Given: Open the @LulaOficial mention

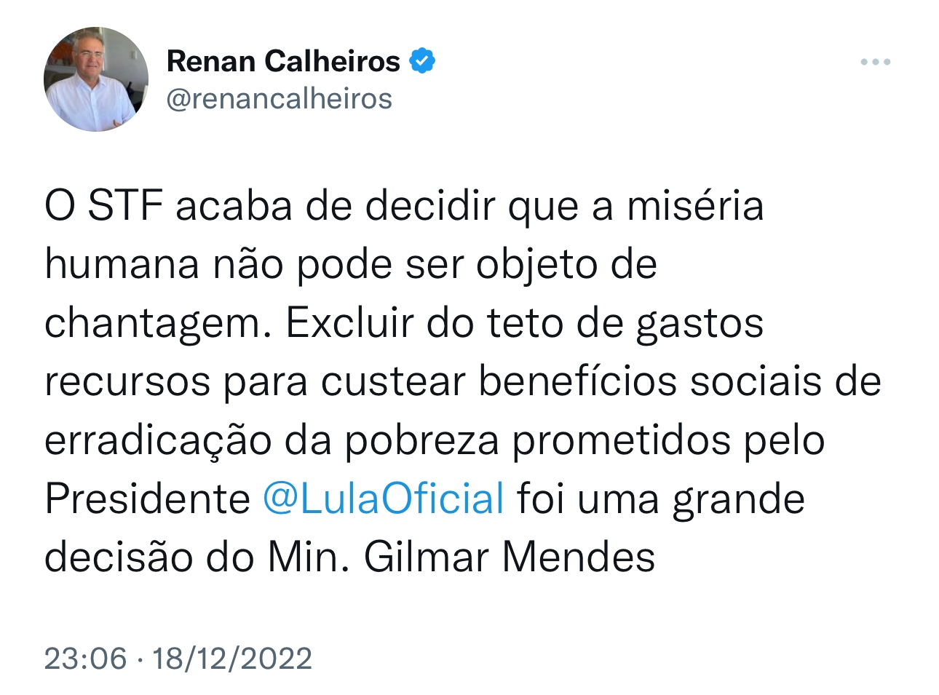Looking at the screenshot, I should point(383,499).
